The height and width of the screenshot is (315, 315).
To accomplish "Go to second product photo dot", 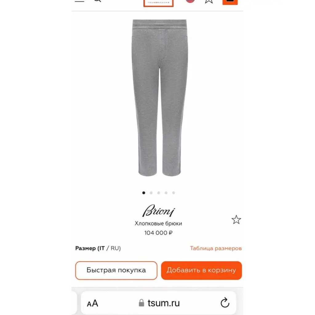I will (151, 193).
